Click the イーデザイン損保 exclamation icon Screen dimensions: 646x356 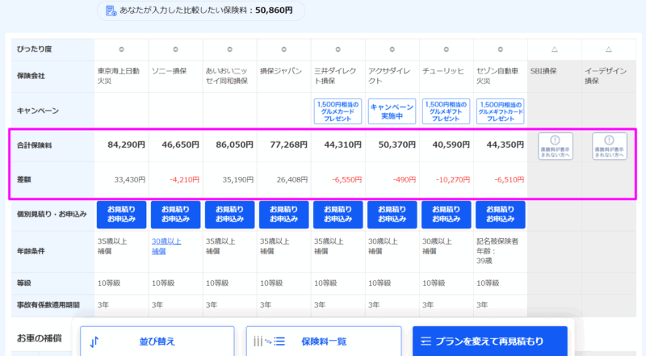tap(609, 140)
